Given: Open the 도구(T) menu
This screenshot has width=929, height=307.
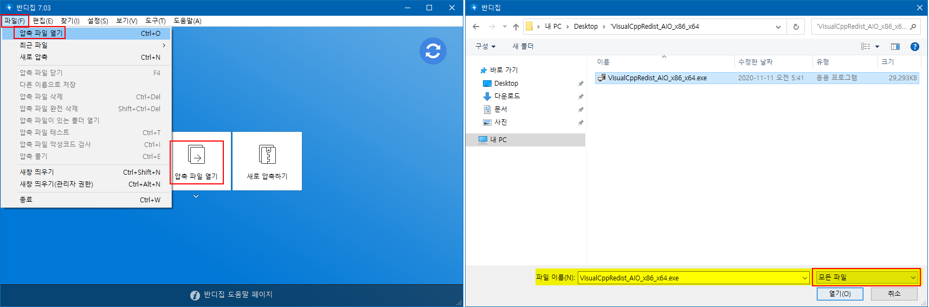Looking at the screenshot, I should click(155, 21).
